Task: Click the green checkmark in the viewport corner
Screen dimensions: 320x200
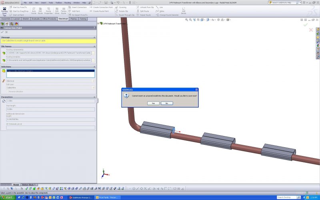Action: (x=306, y=25)
